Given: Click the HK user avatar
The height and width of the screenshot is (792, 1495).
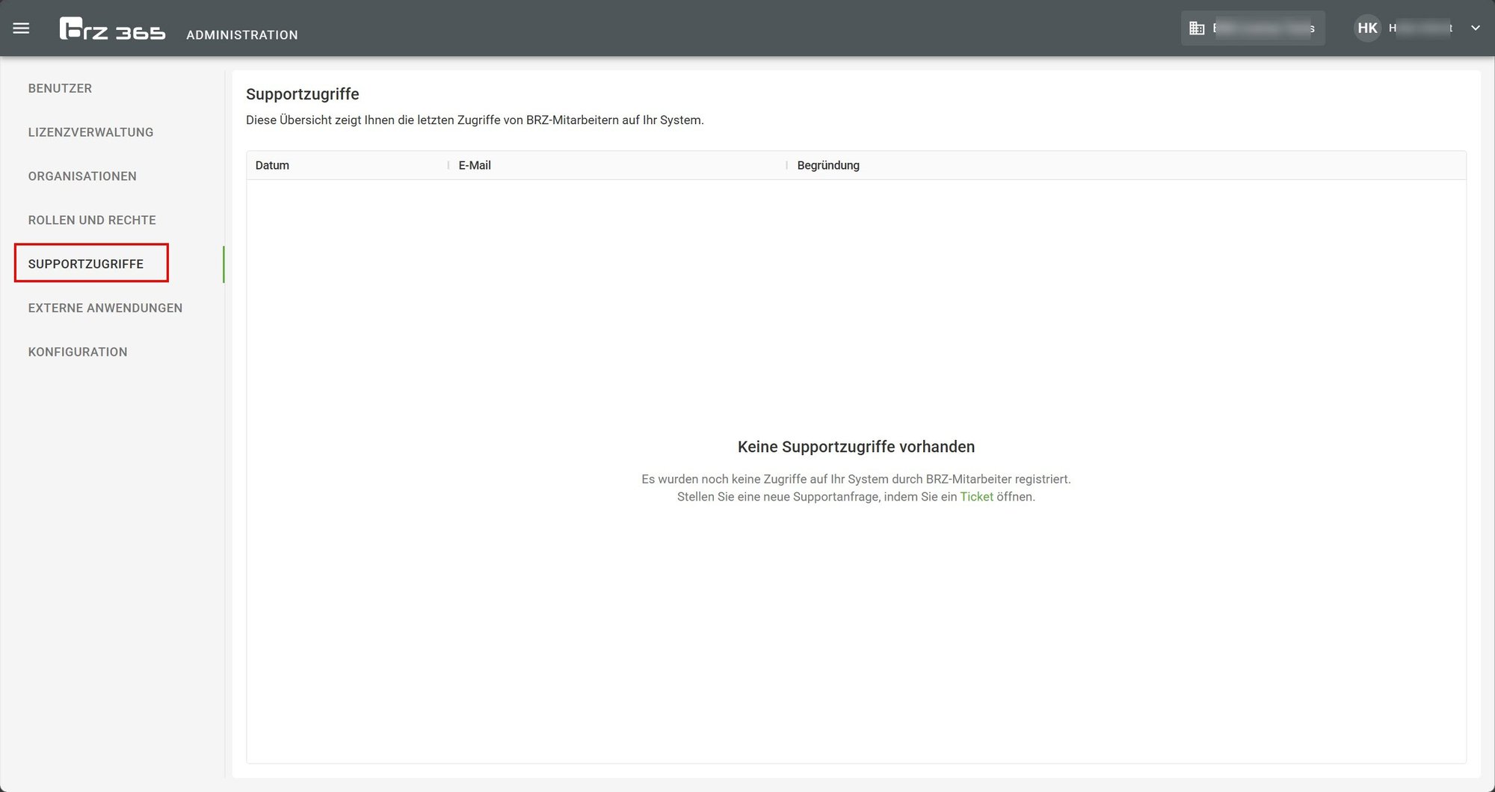Looking at the screenshot, I should (1367, 28).
